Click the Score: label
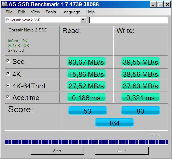The width and height of the screenshot is (172, 159). [x=21, y=109]
